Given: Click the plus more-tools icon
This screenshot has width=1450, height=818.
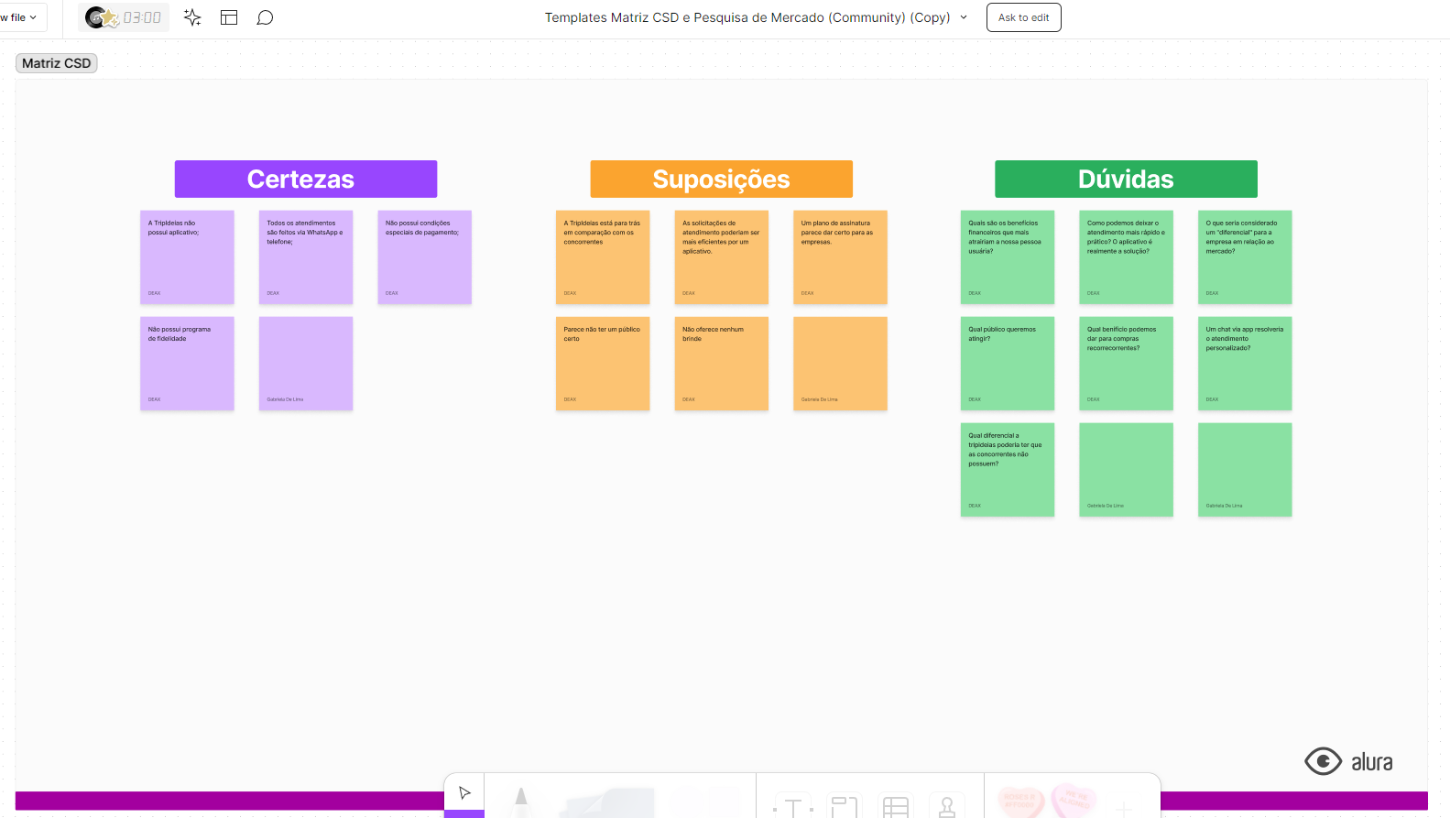Looking at the screenshot, I should pos(1125,809).
